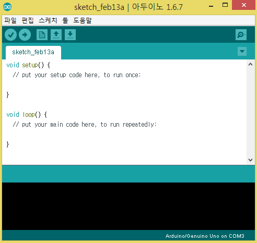Open the Serial Monitor
The height and width of the screenshot is (243, 257).
[241, 35]
